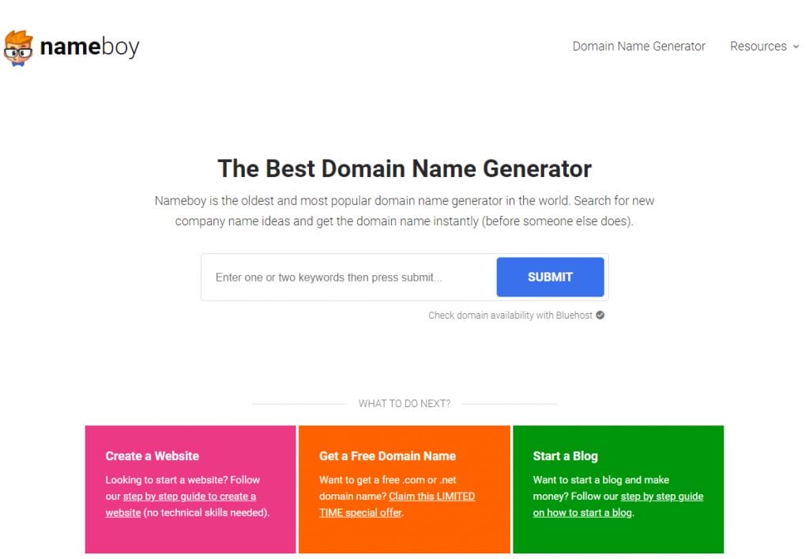This screenshot has height=559, width=809.
Task: Click the Nameboy mascot face icon
Action: (18, 47)
